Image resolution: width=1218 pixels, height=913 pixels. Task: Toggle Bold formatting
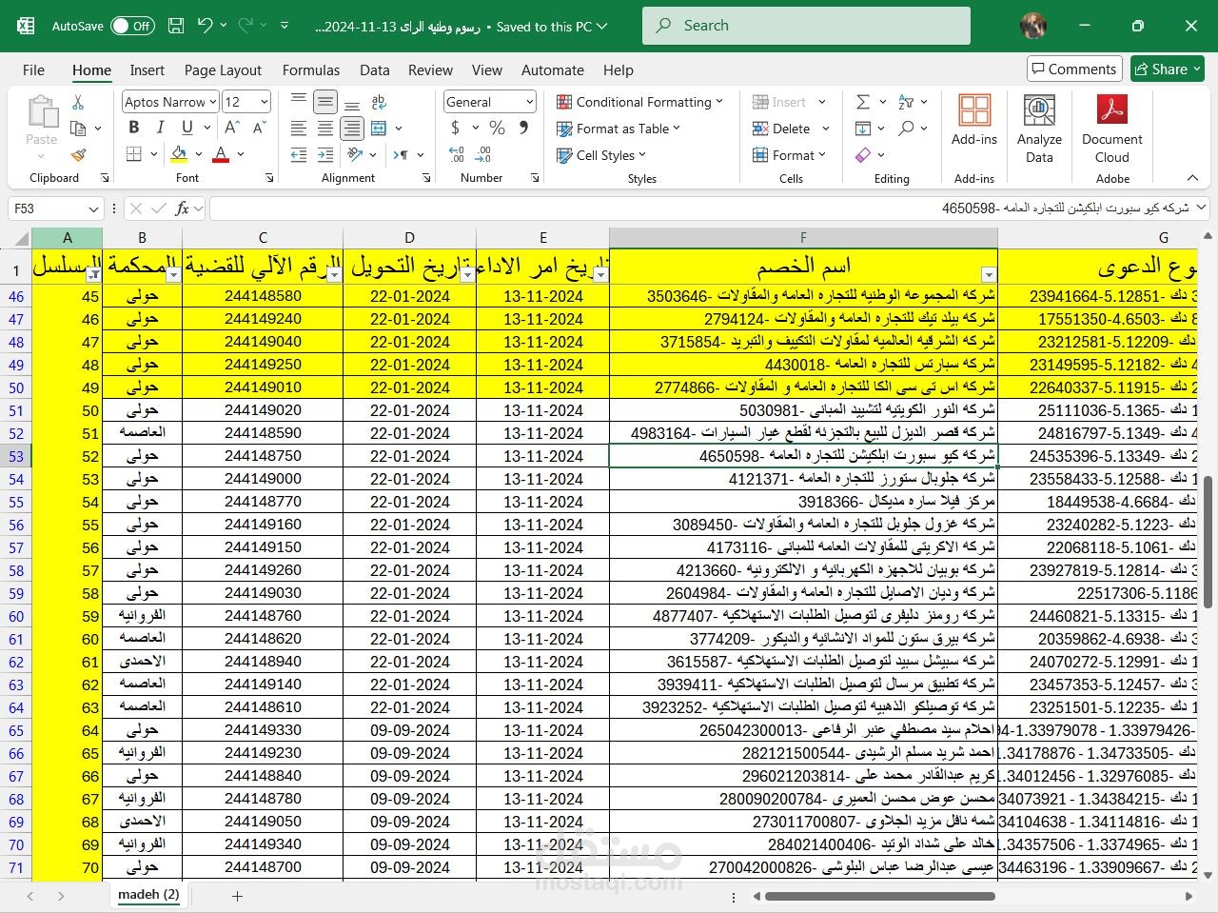[134, 128]
